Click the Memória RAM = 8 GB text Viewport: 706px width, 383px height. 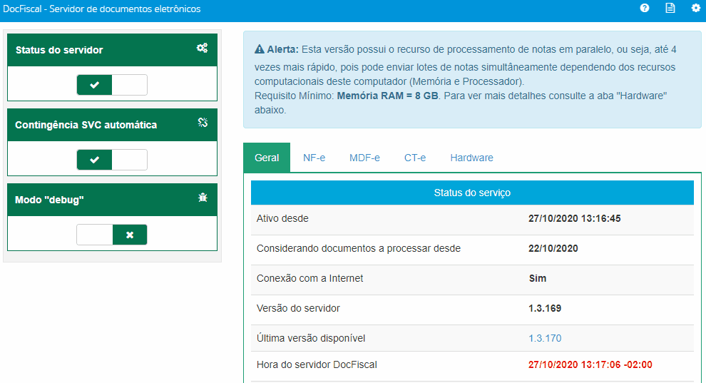(388, 96)
